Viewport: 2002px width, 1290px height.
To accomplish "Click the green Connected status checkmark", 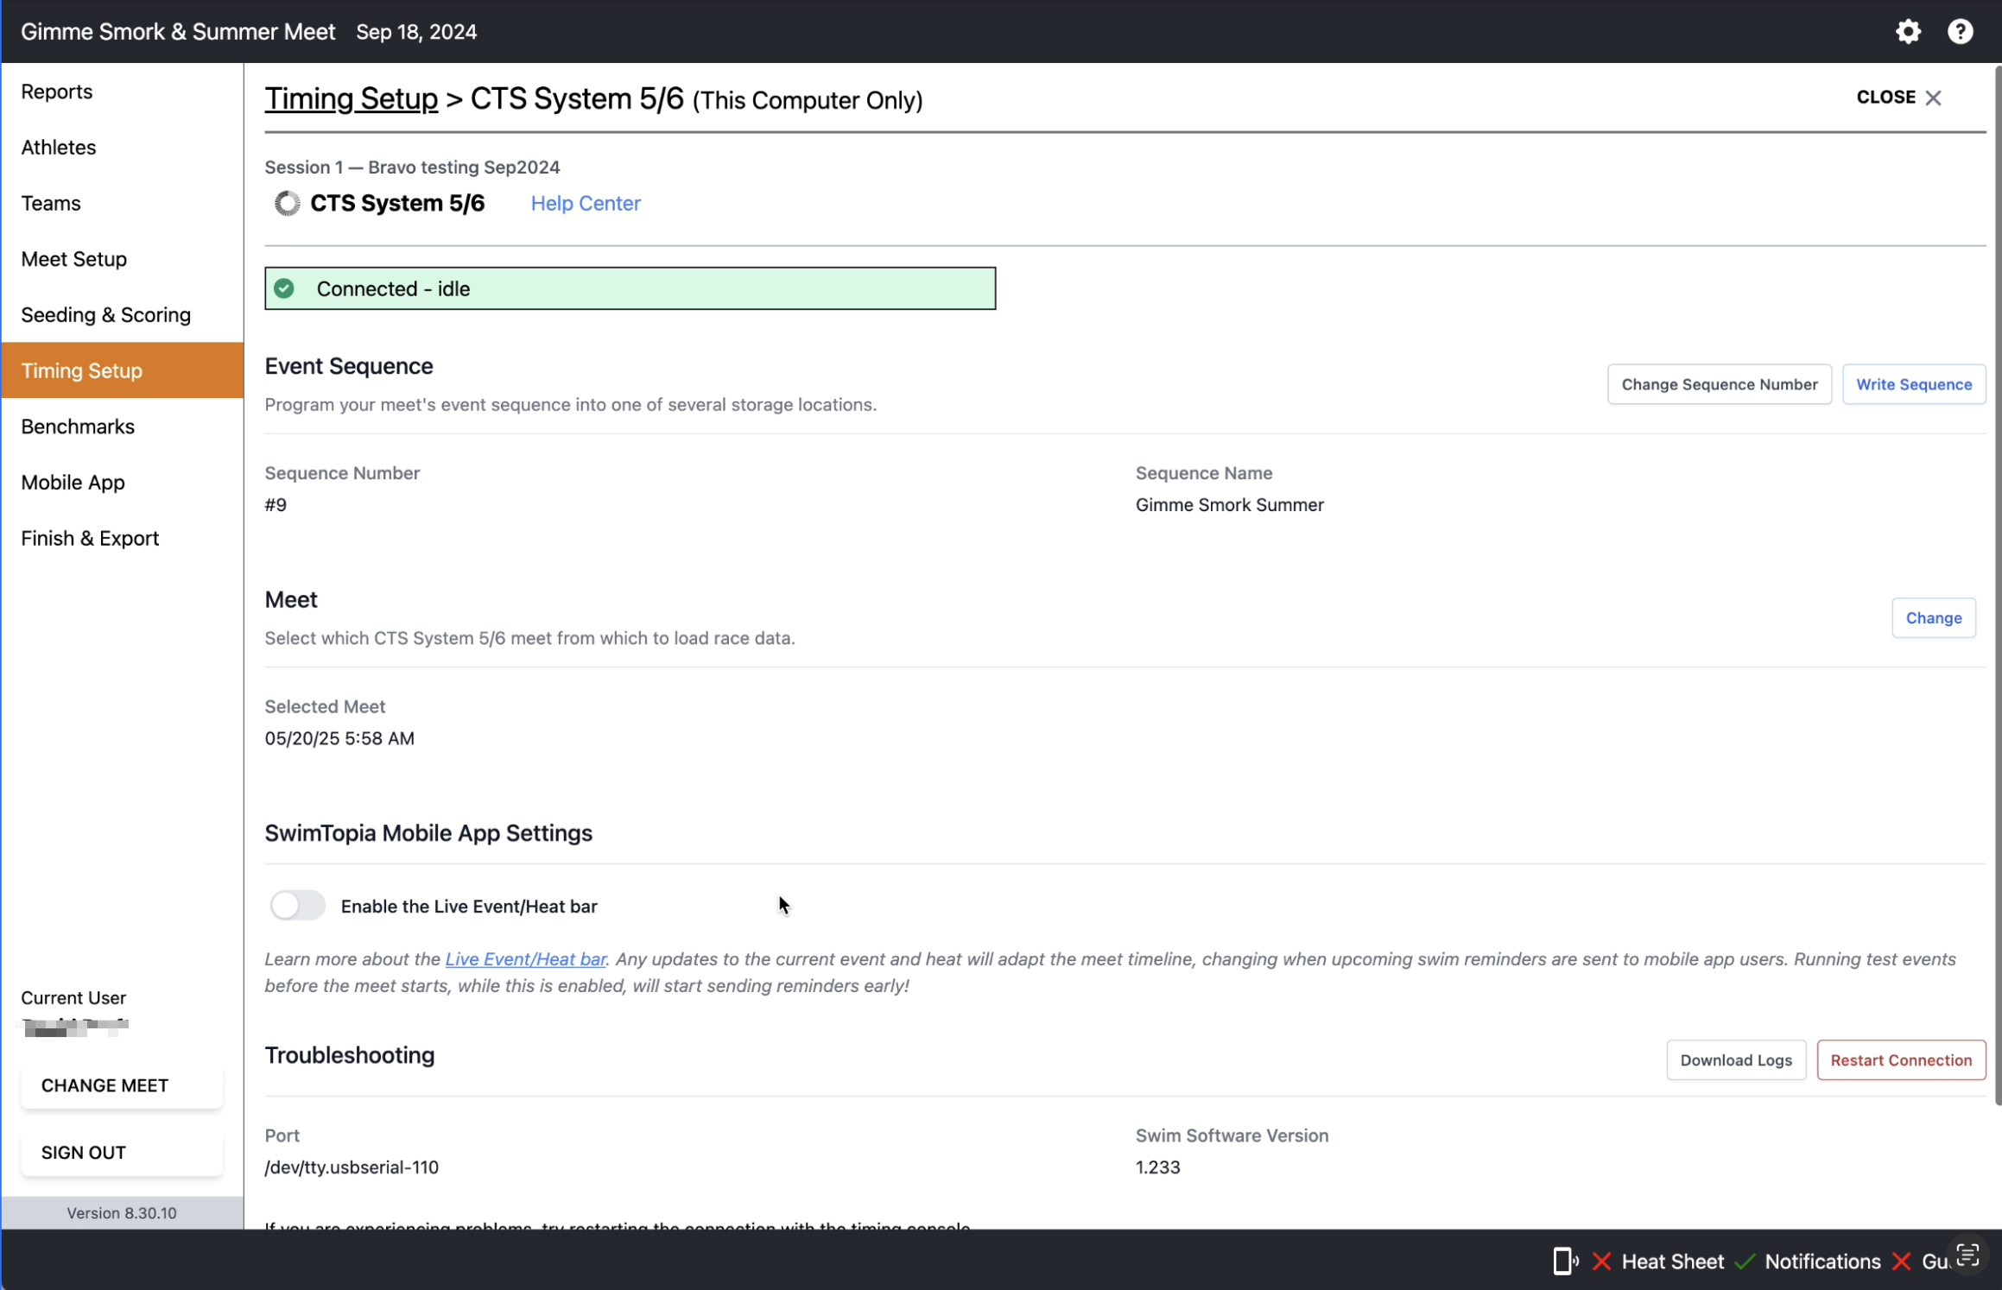I will tap(284, 288).
